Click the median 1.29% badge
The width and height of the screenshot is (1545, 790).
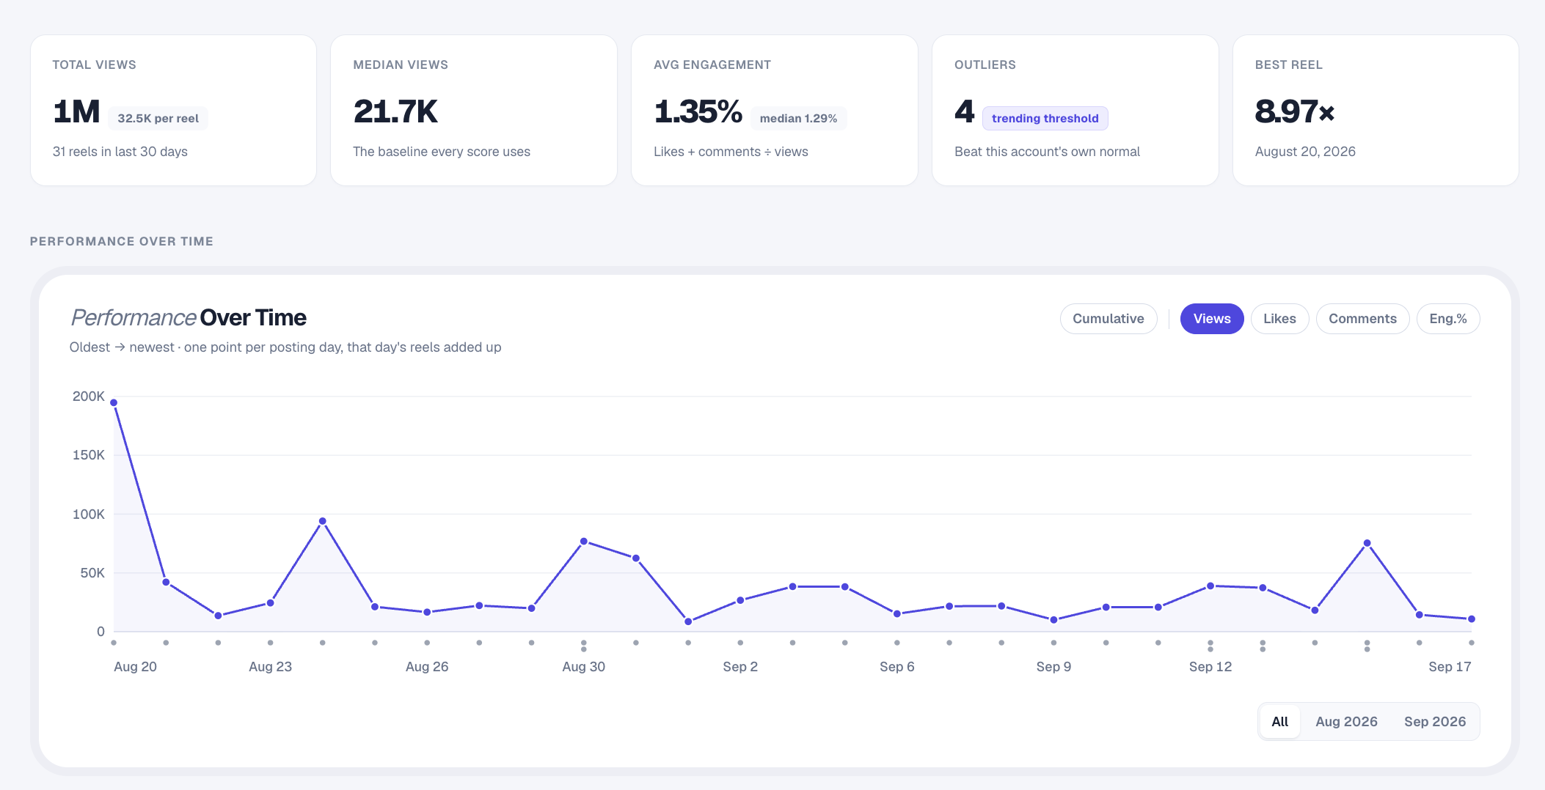pos(798,118)
